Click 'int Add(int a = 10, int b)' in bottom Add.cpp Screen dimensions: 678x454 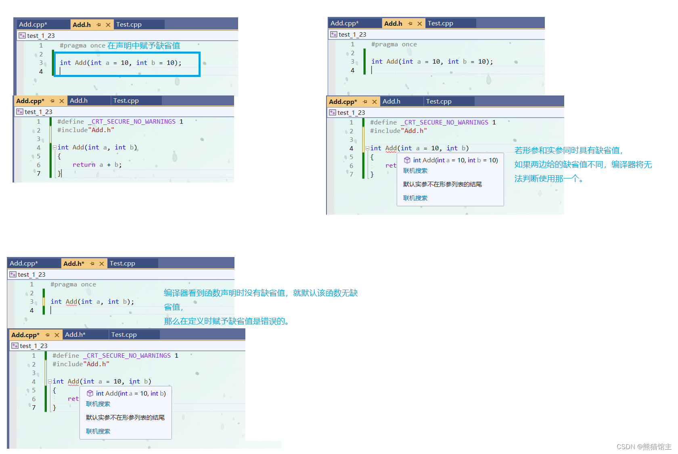point(102,381)
